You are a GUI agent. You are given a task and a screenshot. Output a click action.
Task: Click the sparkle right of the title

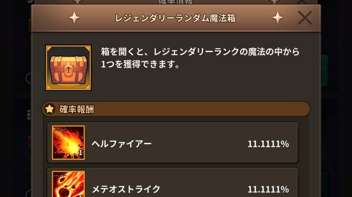pyautogui.click(x=278, y=18)
